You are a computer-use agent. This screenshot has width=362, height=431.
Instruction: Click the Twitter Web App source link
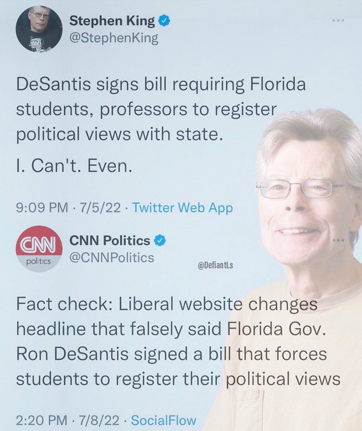click(182, 207)
